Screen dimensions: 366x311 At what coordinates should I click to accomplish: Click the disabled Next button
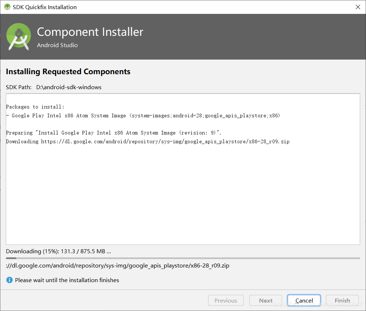[266, 300]
